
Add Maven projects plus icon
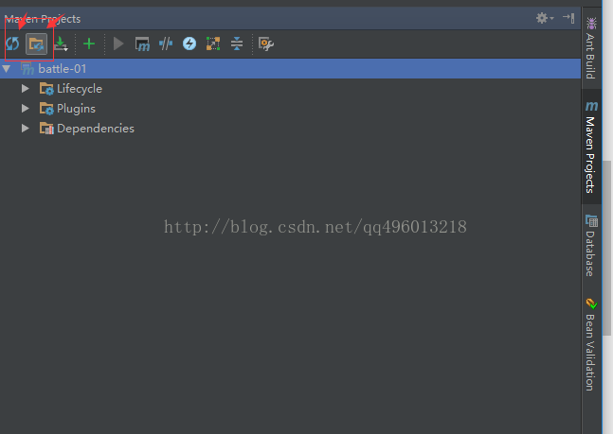[89, 43]
